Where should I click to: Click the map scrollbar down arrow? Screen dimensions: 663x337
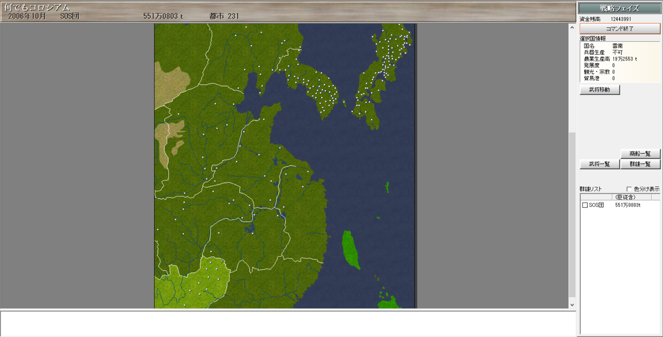(572, 305)
